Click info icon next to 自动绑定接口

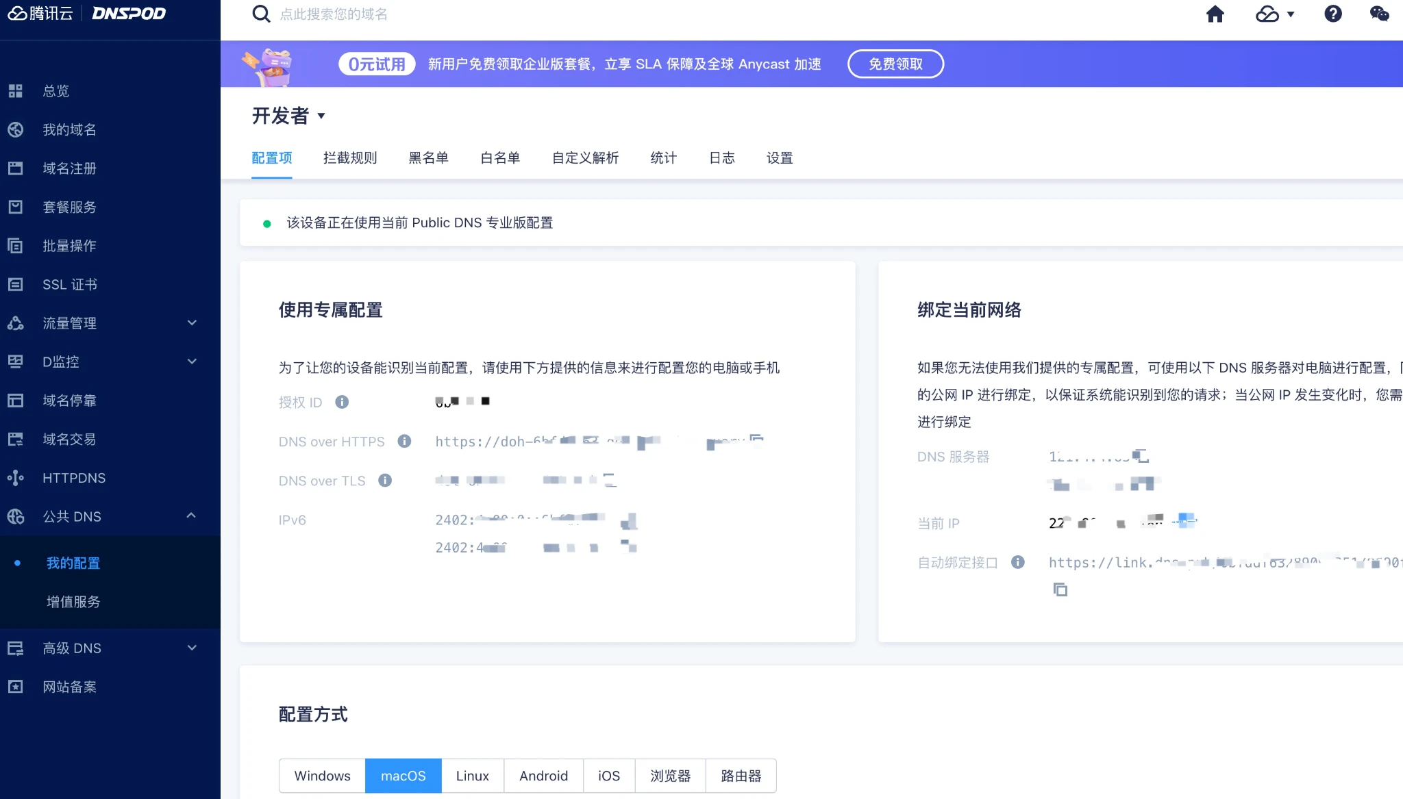pos(1018,562)
